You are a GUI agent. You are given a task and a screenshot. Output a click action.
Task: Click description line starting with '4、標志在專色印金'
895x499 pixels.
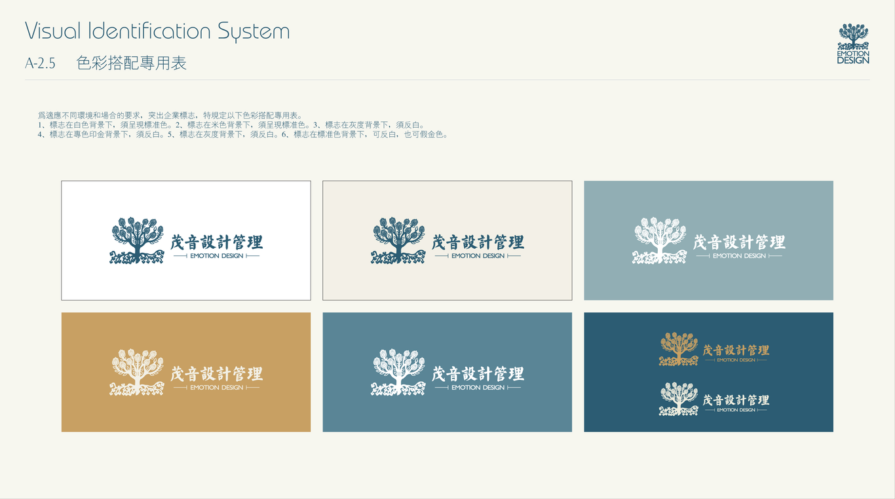tap(243, 134)
